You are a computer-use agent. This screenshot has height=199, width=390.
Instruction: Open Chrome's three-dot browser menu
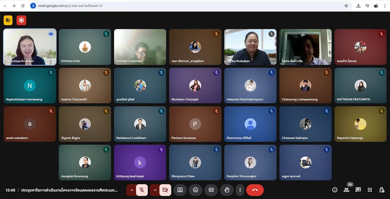pyautogui.click(x=385, y=6)
